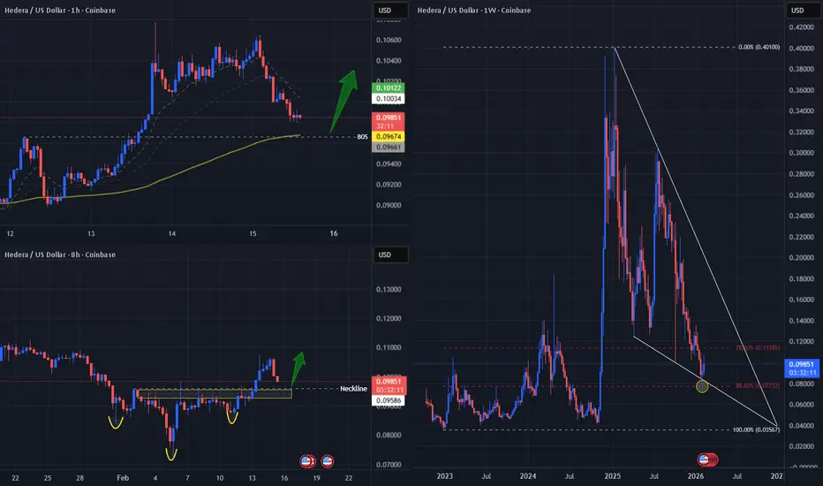
Task: Click the '0.00% (0.40100)' Fibonacci level label
Action: 759,48
